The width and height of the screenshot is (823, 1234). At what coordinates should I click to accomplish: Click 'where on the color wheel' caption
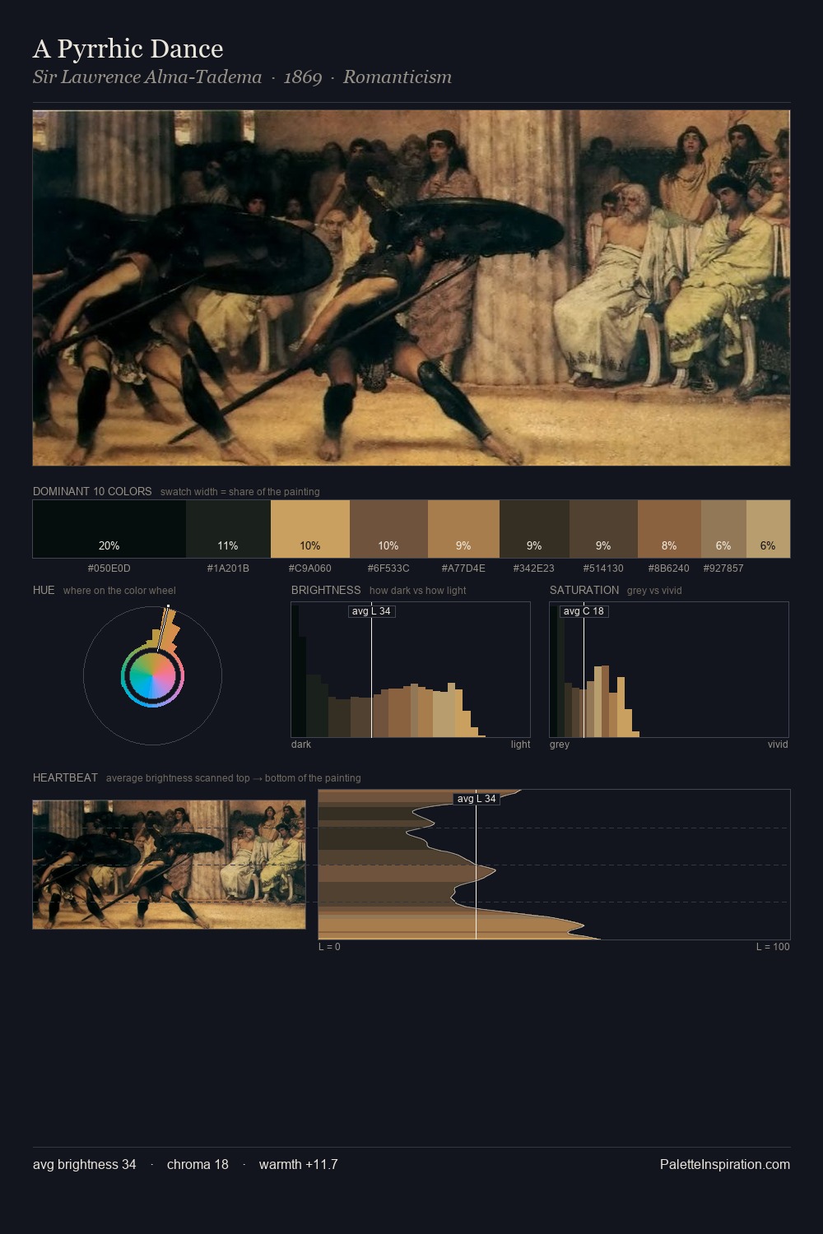pyautogui.click(x=119, y=591)
